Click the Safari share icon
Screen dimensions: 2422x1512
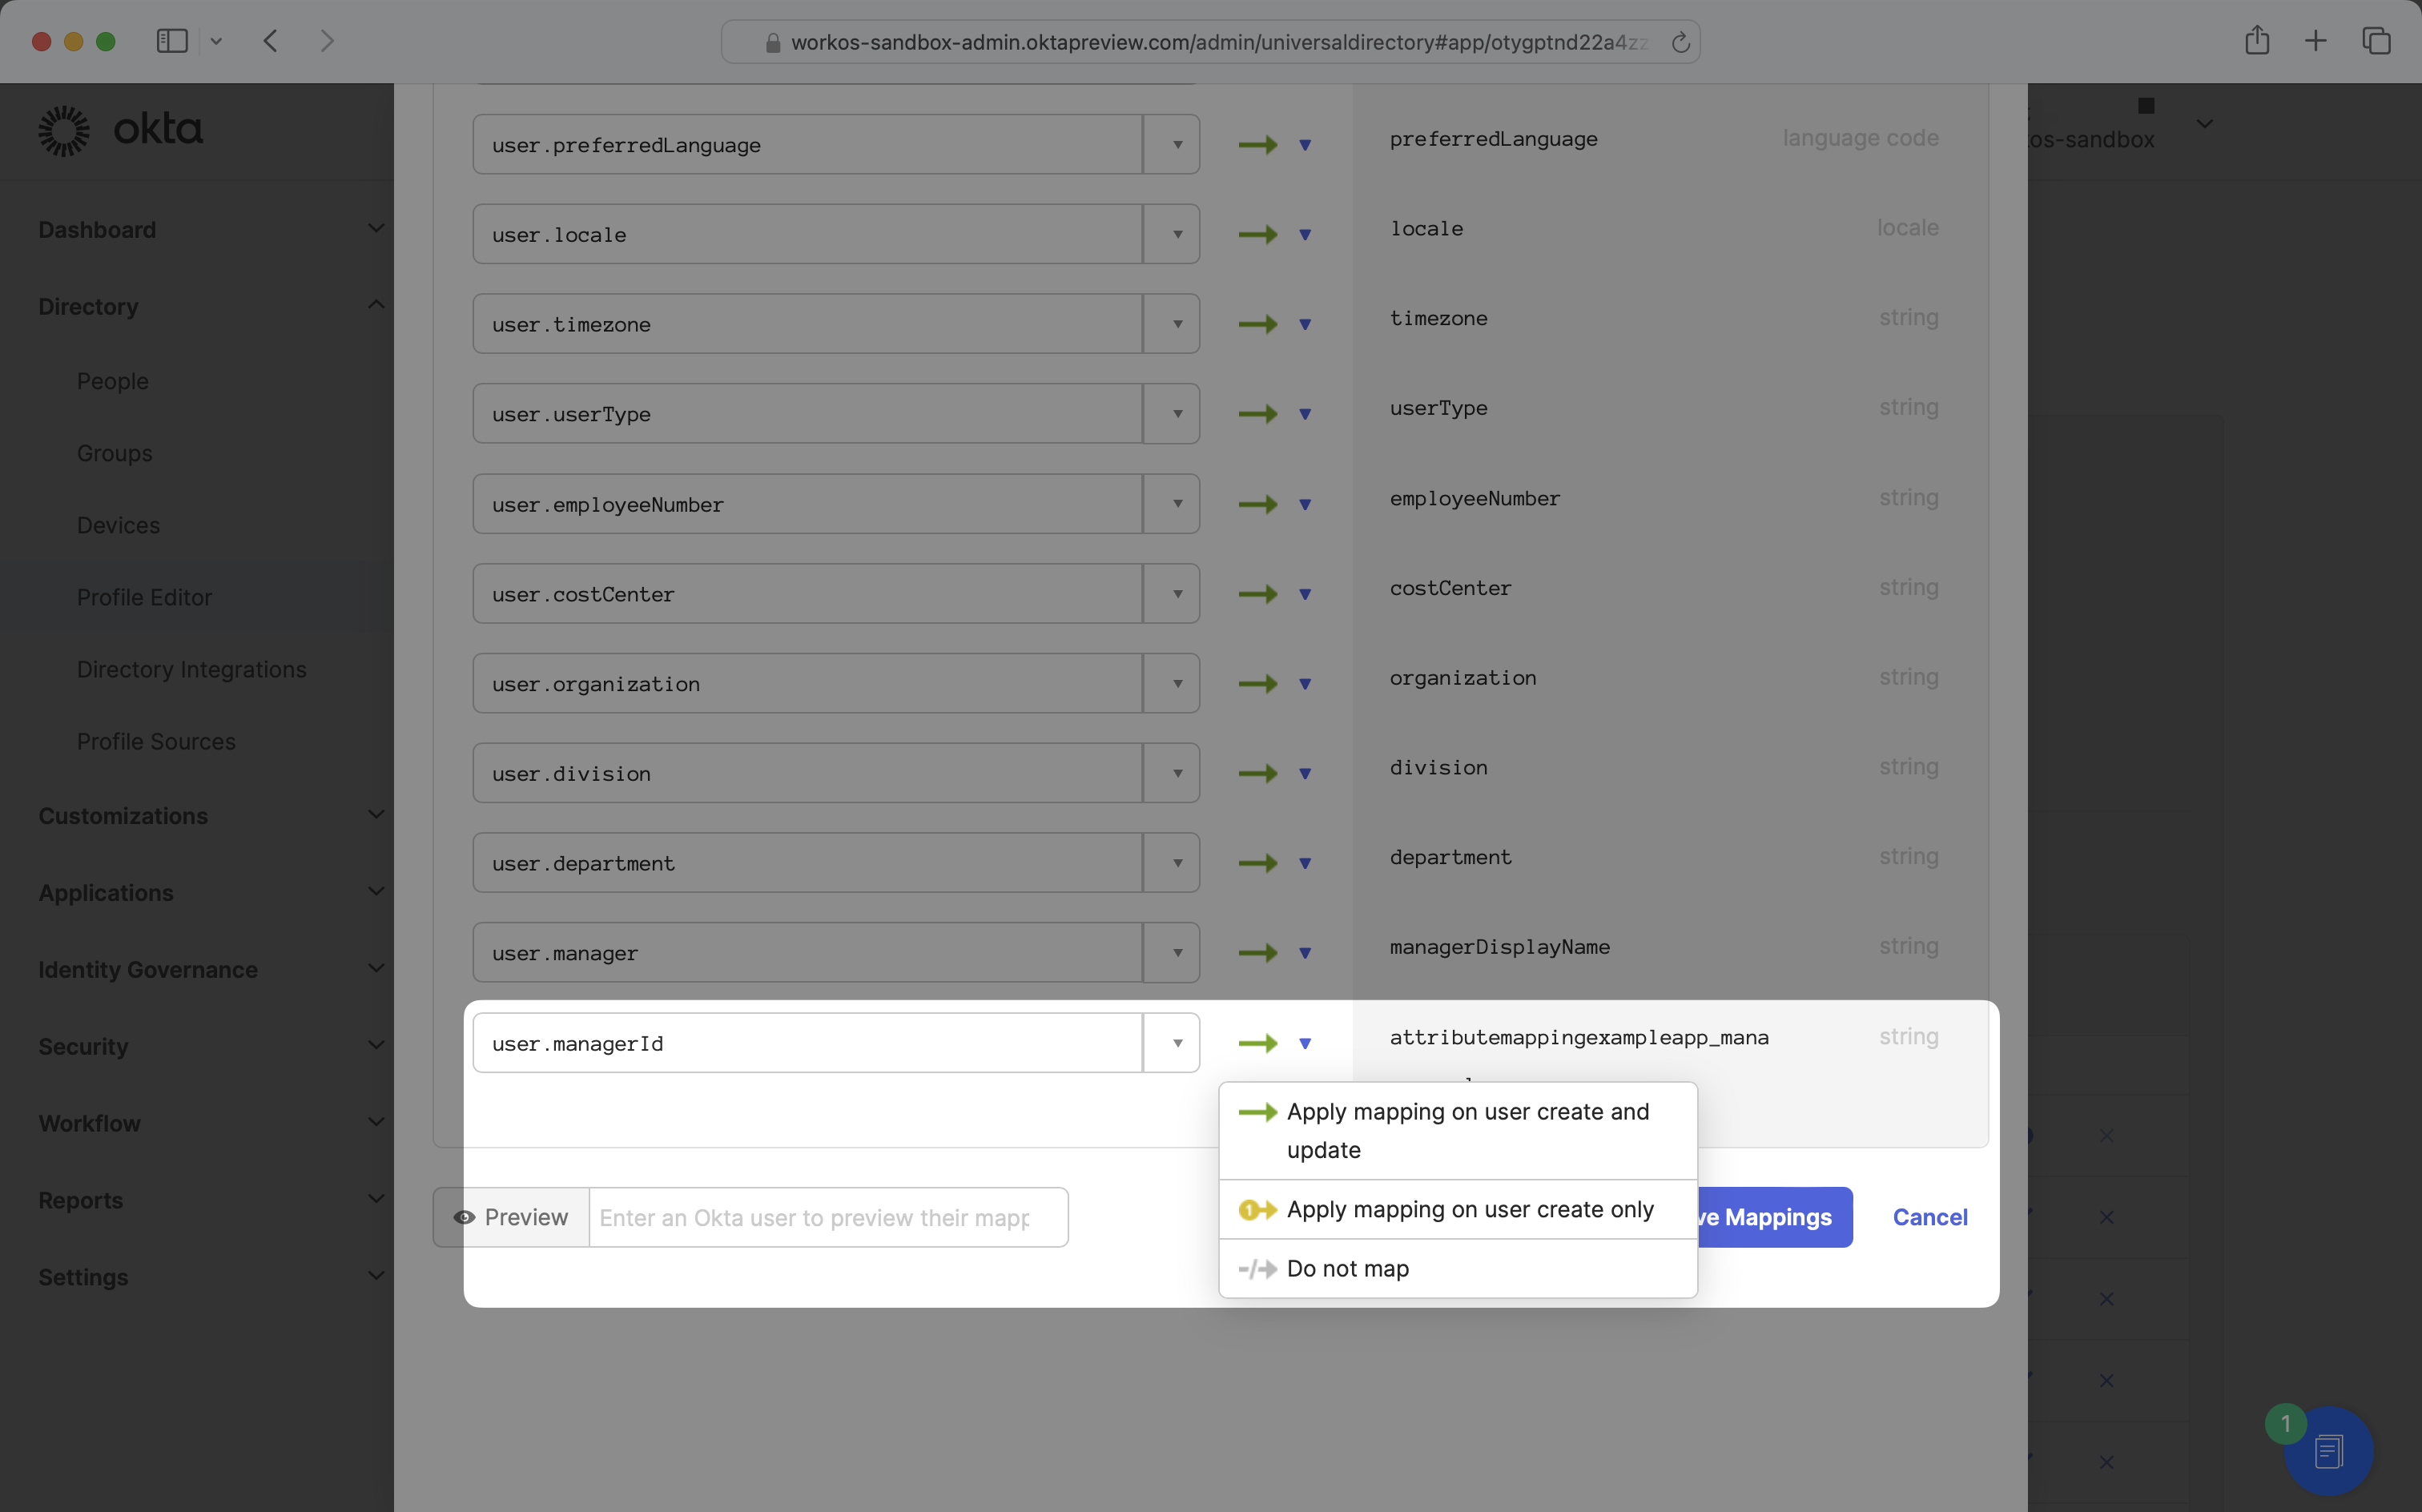click(x=2256, y=41)
